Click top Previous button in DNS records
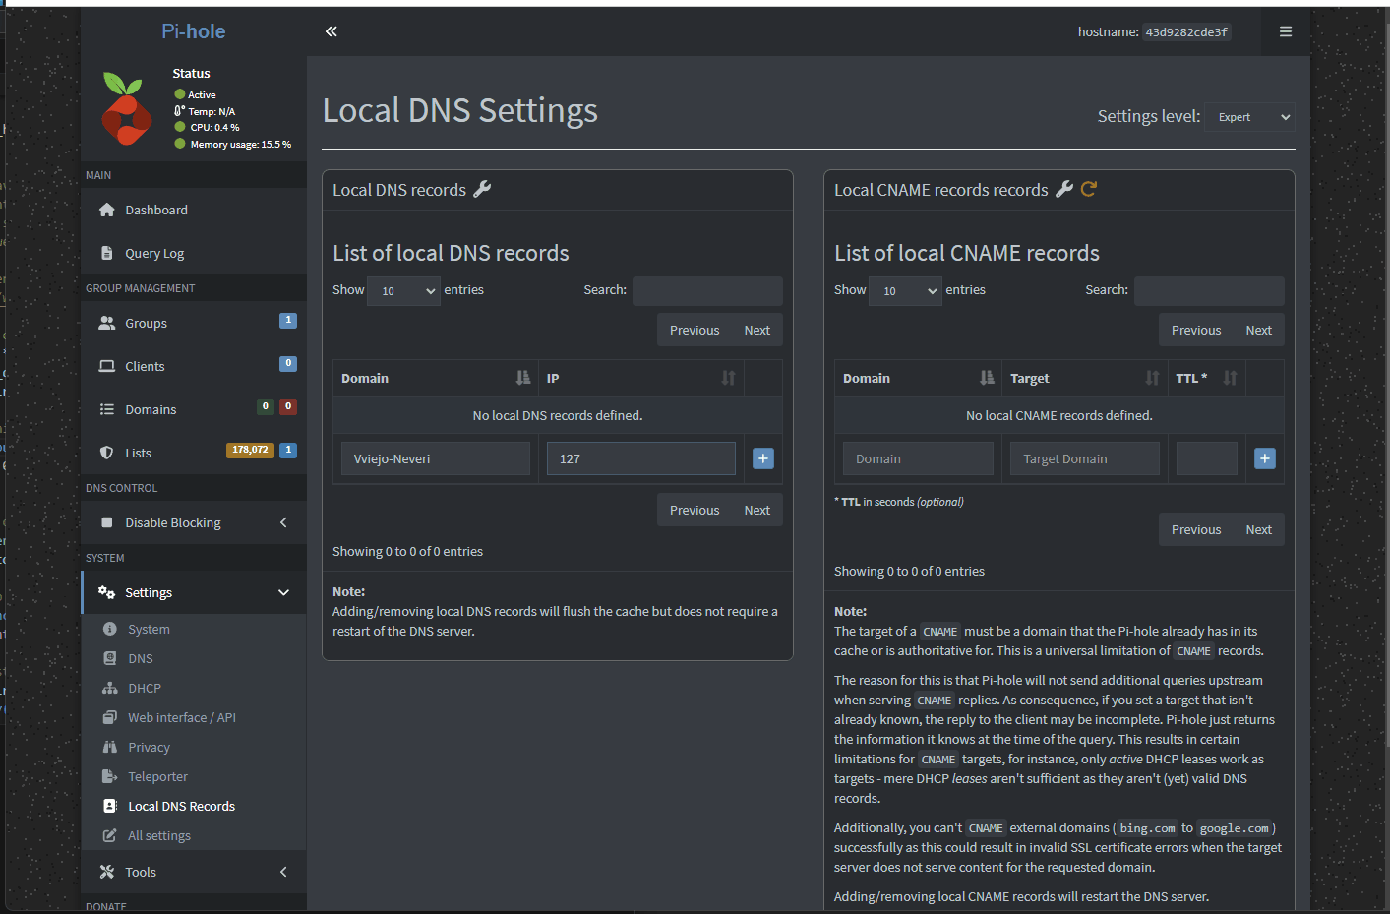The width and height of the screenshot is (1390, 914). tap(695, 330)
